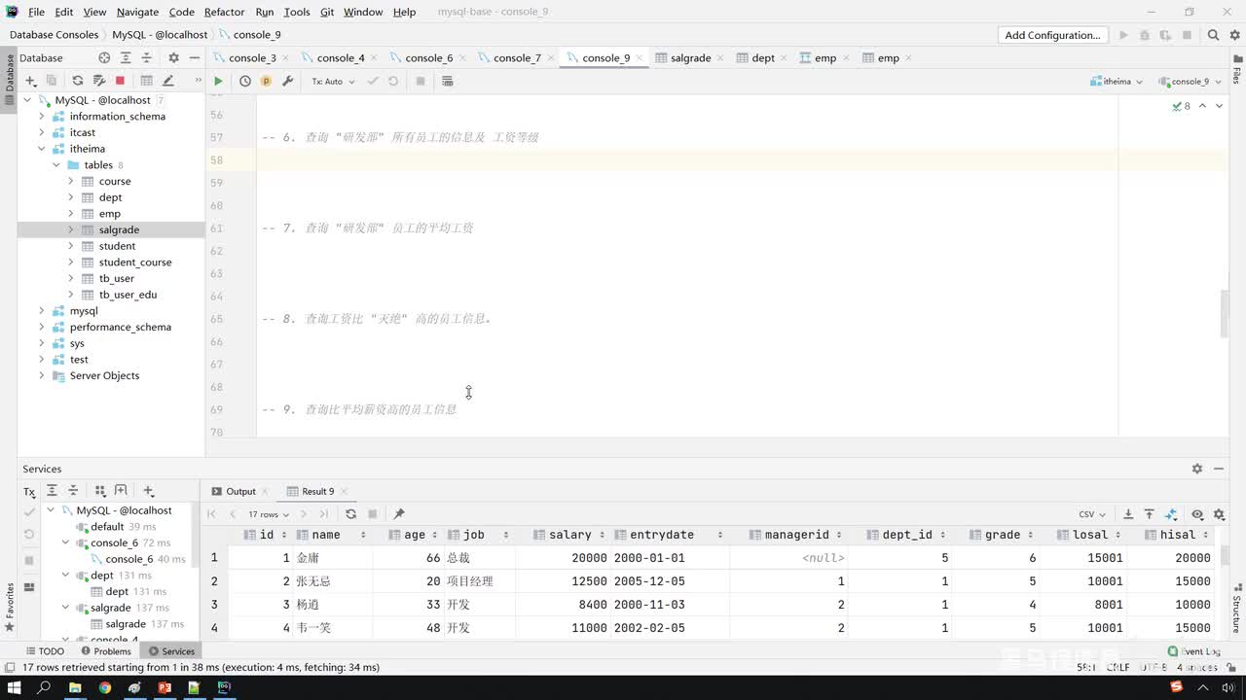
Task: Select the student_course table in tree
Action: 135,262
